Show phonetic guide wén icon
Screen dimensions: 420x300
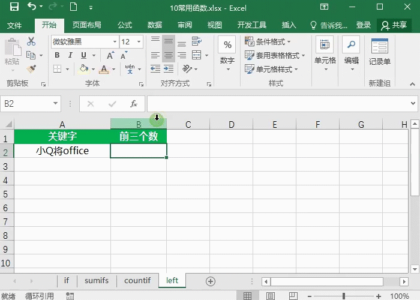(x=130, y=69)
